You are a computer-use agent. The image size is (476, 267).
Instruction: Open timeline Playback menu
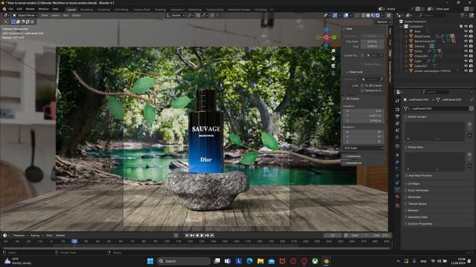click(20, 235)
